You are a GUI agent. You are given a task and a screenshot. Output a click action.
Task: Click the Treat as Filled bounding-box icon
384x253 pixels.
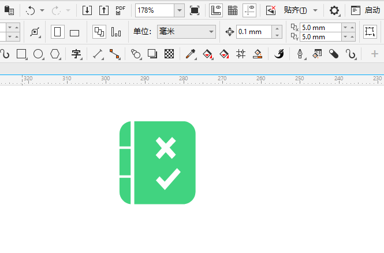370,32
